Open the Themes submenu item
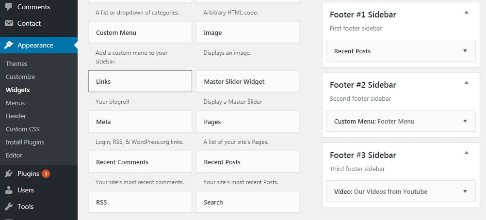Image resolution: width=486 pixels, height=220 pixels. (16, 63)
